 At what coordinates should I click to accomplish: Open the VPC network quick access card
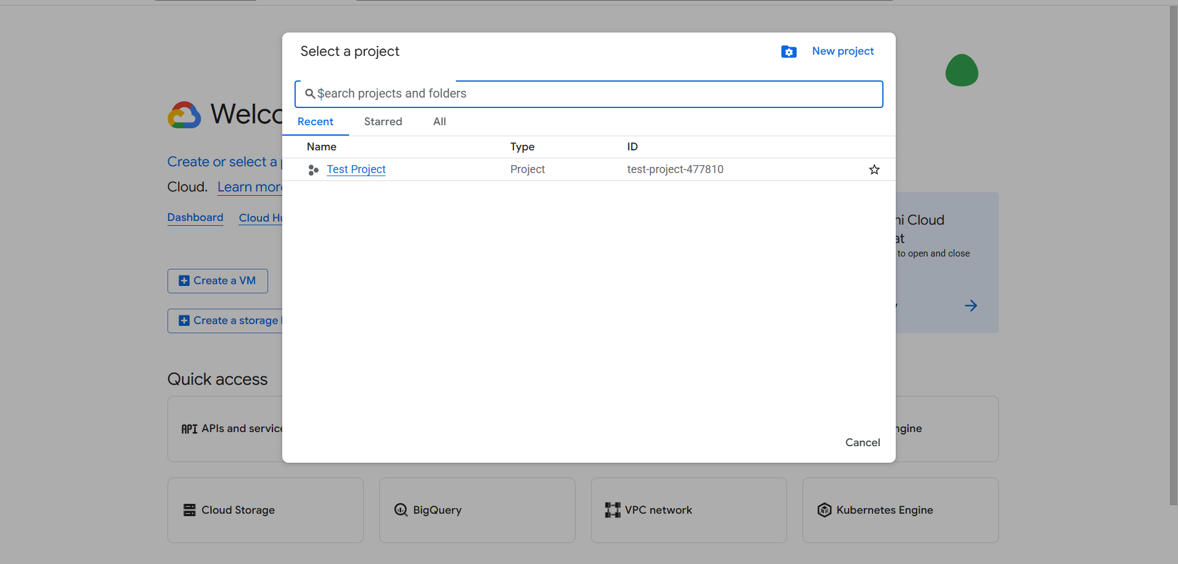pos(689,511)
